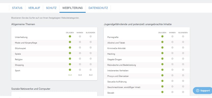Screen dimensions: 212x98
Task: Set Religion to Warnen
Action: (80, 59)
